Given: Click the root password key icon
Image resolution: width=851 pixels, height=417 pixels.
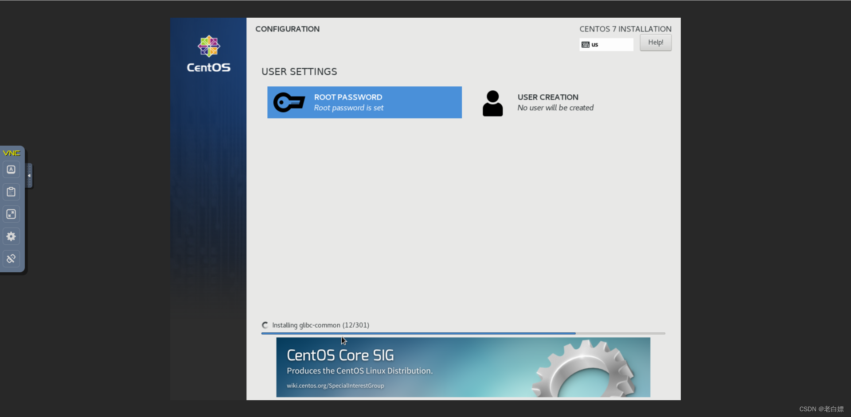Looking at the screenshot, I should pyautogui.click(x=289, y=102).
